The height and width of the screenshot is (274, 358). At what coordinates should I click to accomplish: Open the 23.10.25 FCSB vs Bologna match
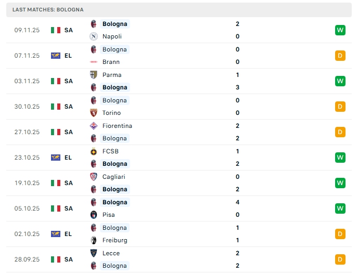coord(177,158)
